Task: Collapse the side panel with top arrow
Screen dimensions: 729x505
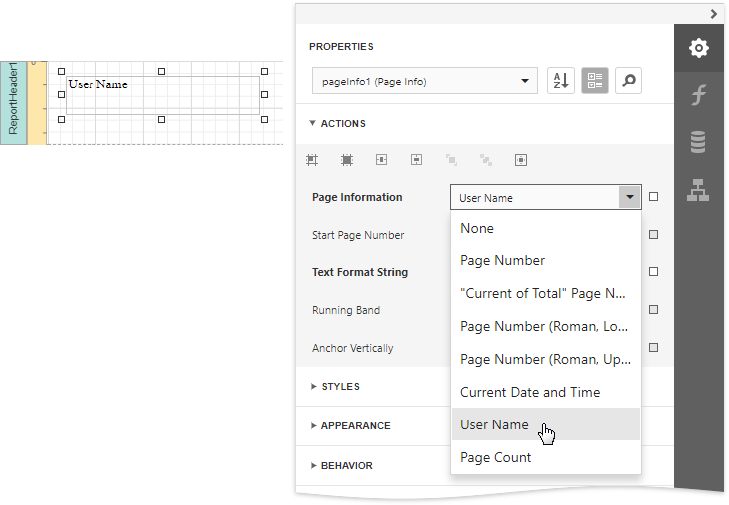Action: pos(713,13)
